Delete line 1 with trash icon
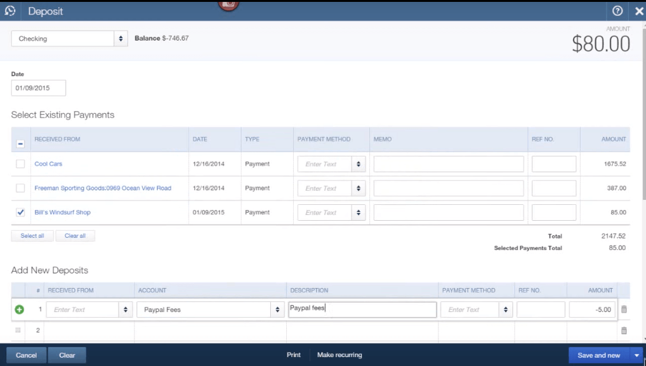 pos(624,309)
